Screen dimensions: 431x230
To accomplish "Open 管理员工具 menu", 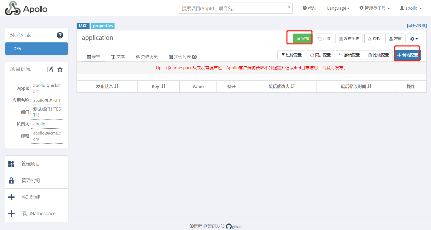I will (x=375, y=8).
